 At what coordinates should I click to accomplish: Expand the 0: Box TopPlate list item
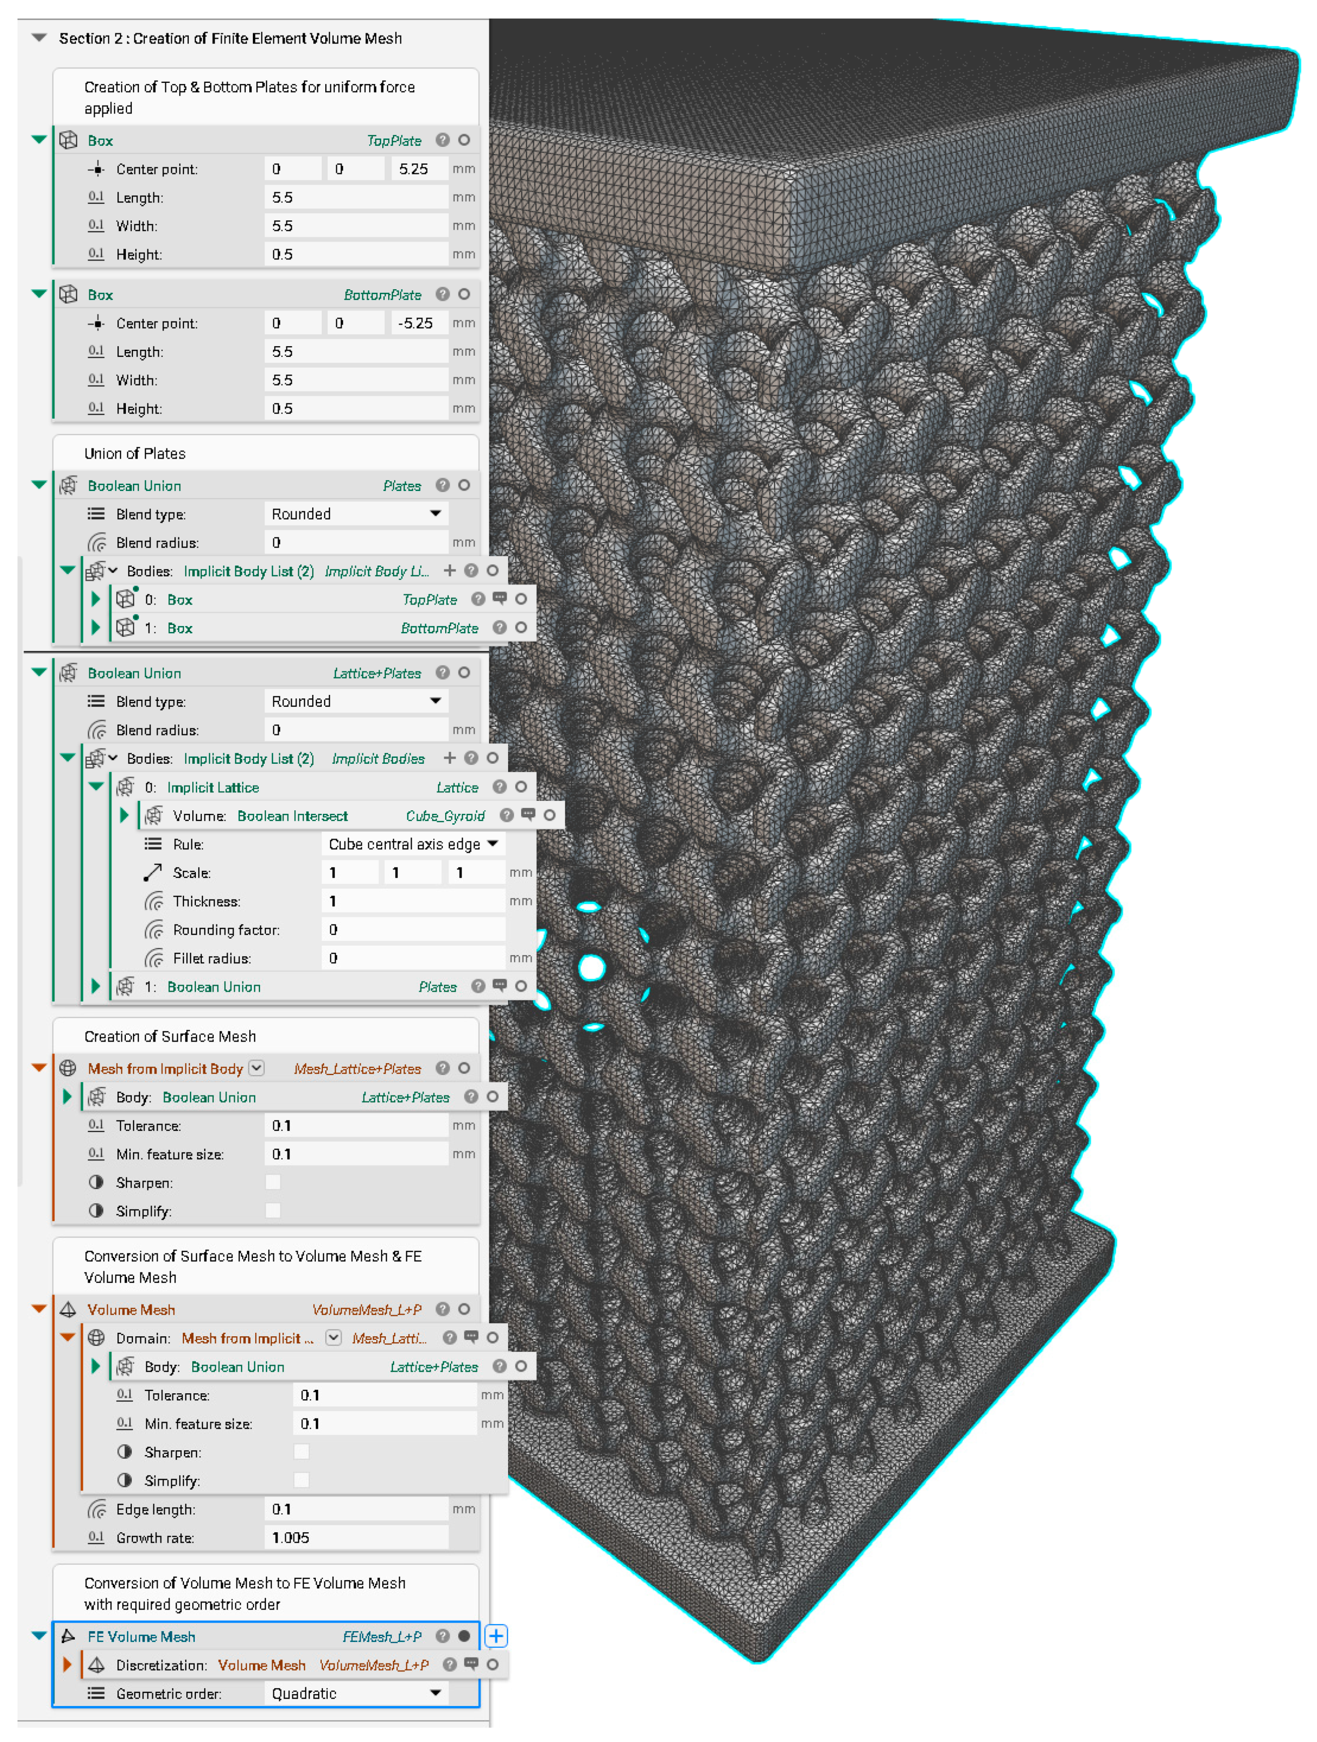(x=95, y=598)
